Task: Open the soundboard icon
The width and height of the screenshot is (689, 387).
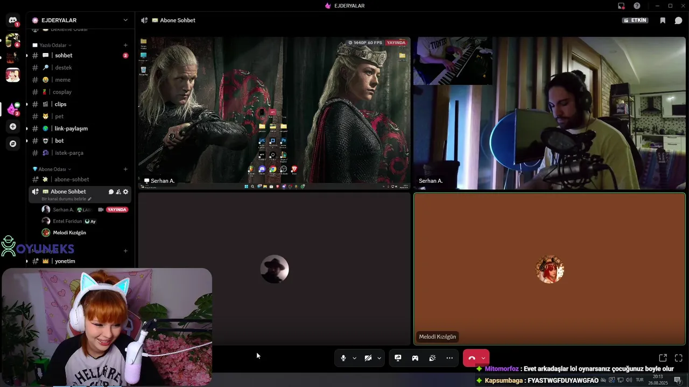Action: (432, 358)
